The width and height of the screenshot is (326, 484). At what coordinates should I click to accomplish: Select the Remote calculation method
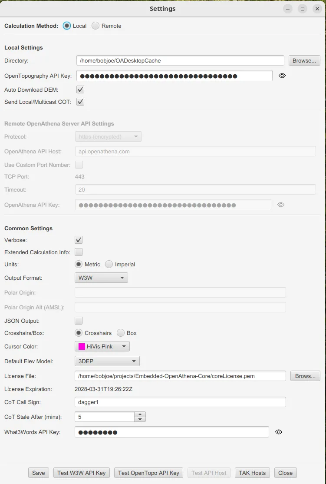click(95, 26)
